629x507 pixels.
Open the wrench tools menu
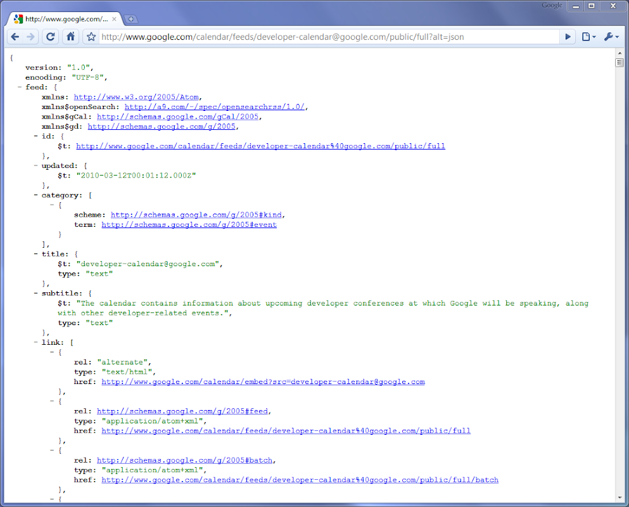click(x=611, y=37)
